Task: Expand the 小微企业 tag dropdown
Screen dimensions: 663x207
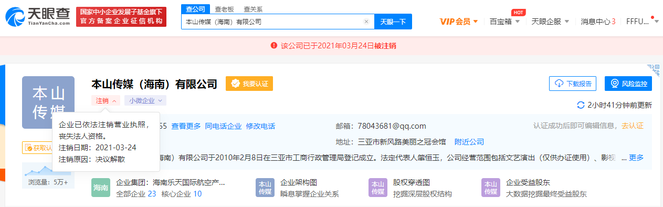Action: 145,100
